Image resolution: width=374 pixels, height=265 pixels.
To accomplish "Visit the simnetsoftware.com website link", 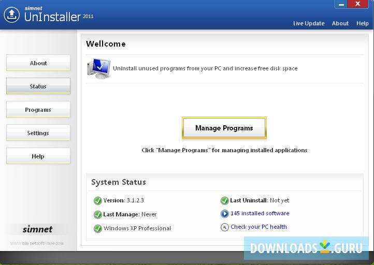I will click(37, 243).
